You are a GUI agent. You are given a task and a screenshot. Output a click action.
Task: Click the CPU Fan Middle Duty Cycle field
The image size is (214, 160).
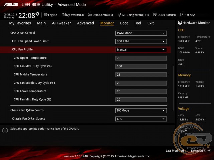141,83
